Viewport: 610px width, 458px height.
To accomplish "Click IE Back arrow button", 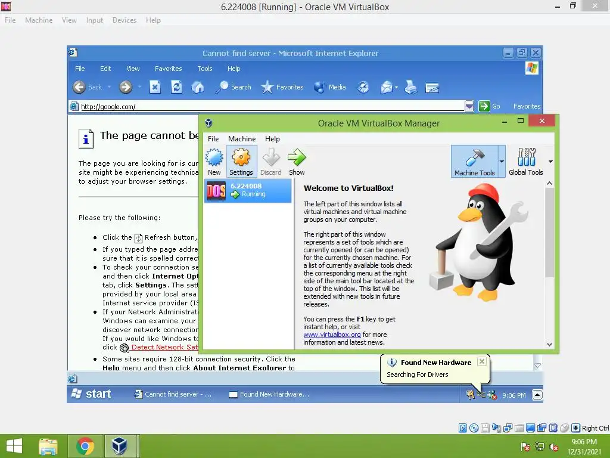I will (x=79, y=87).
